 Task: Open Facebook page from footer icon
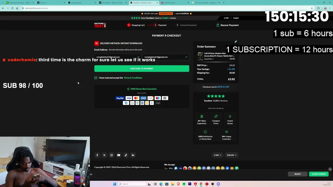click(x=97, y=155)
